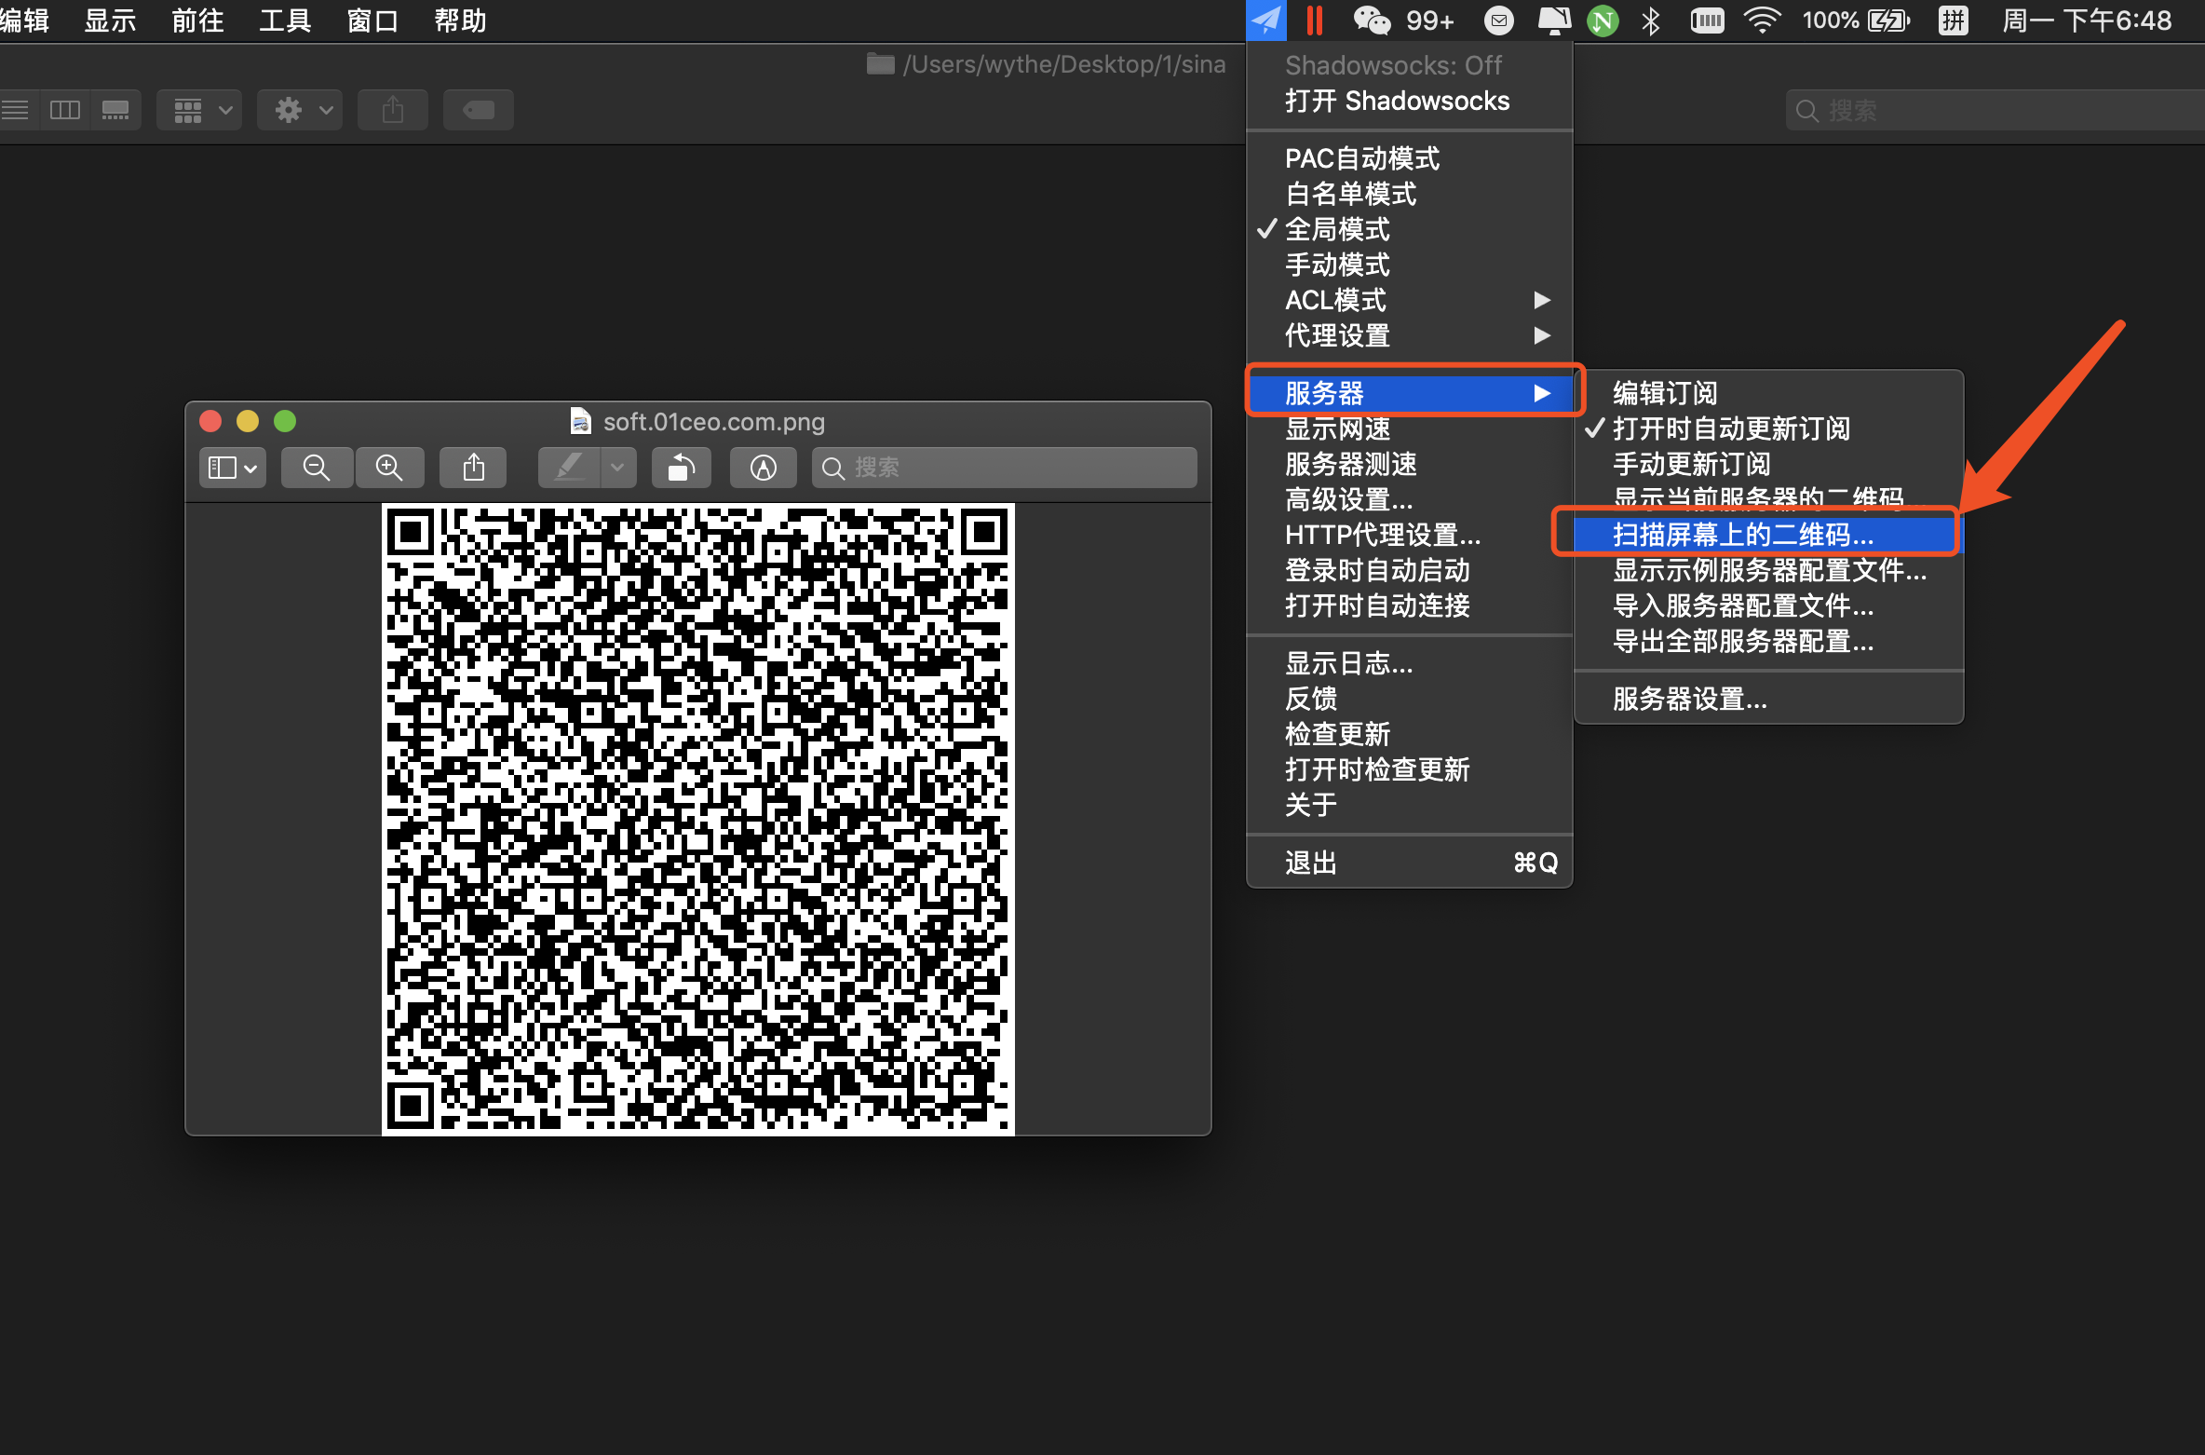Open Finder action gear dropdown
Screen dimensions: 2205x1455
pos(300,110)
